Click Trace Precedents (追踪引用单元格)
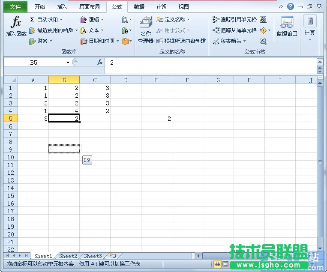Viewport: 327px width, 272px height. click(x=235, y=20)
